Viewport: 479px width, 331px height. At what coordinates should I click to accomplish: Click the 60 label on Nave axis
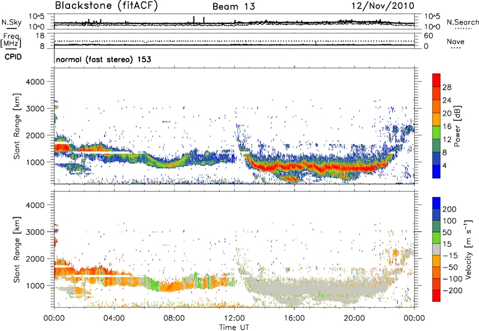(428, 36)
